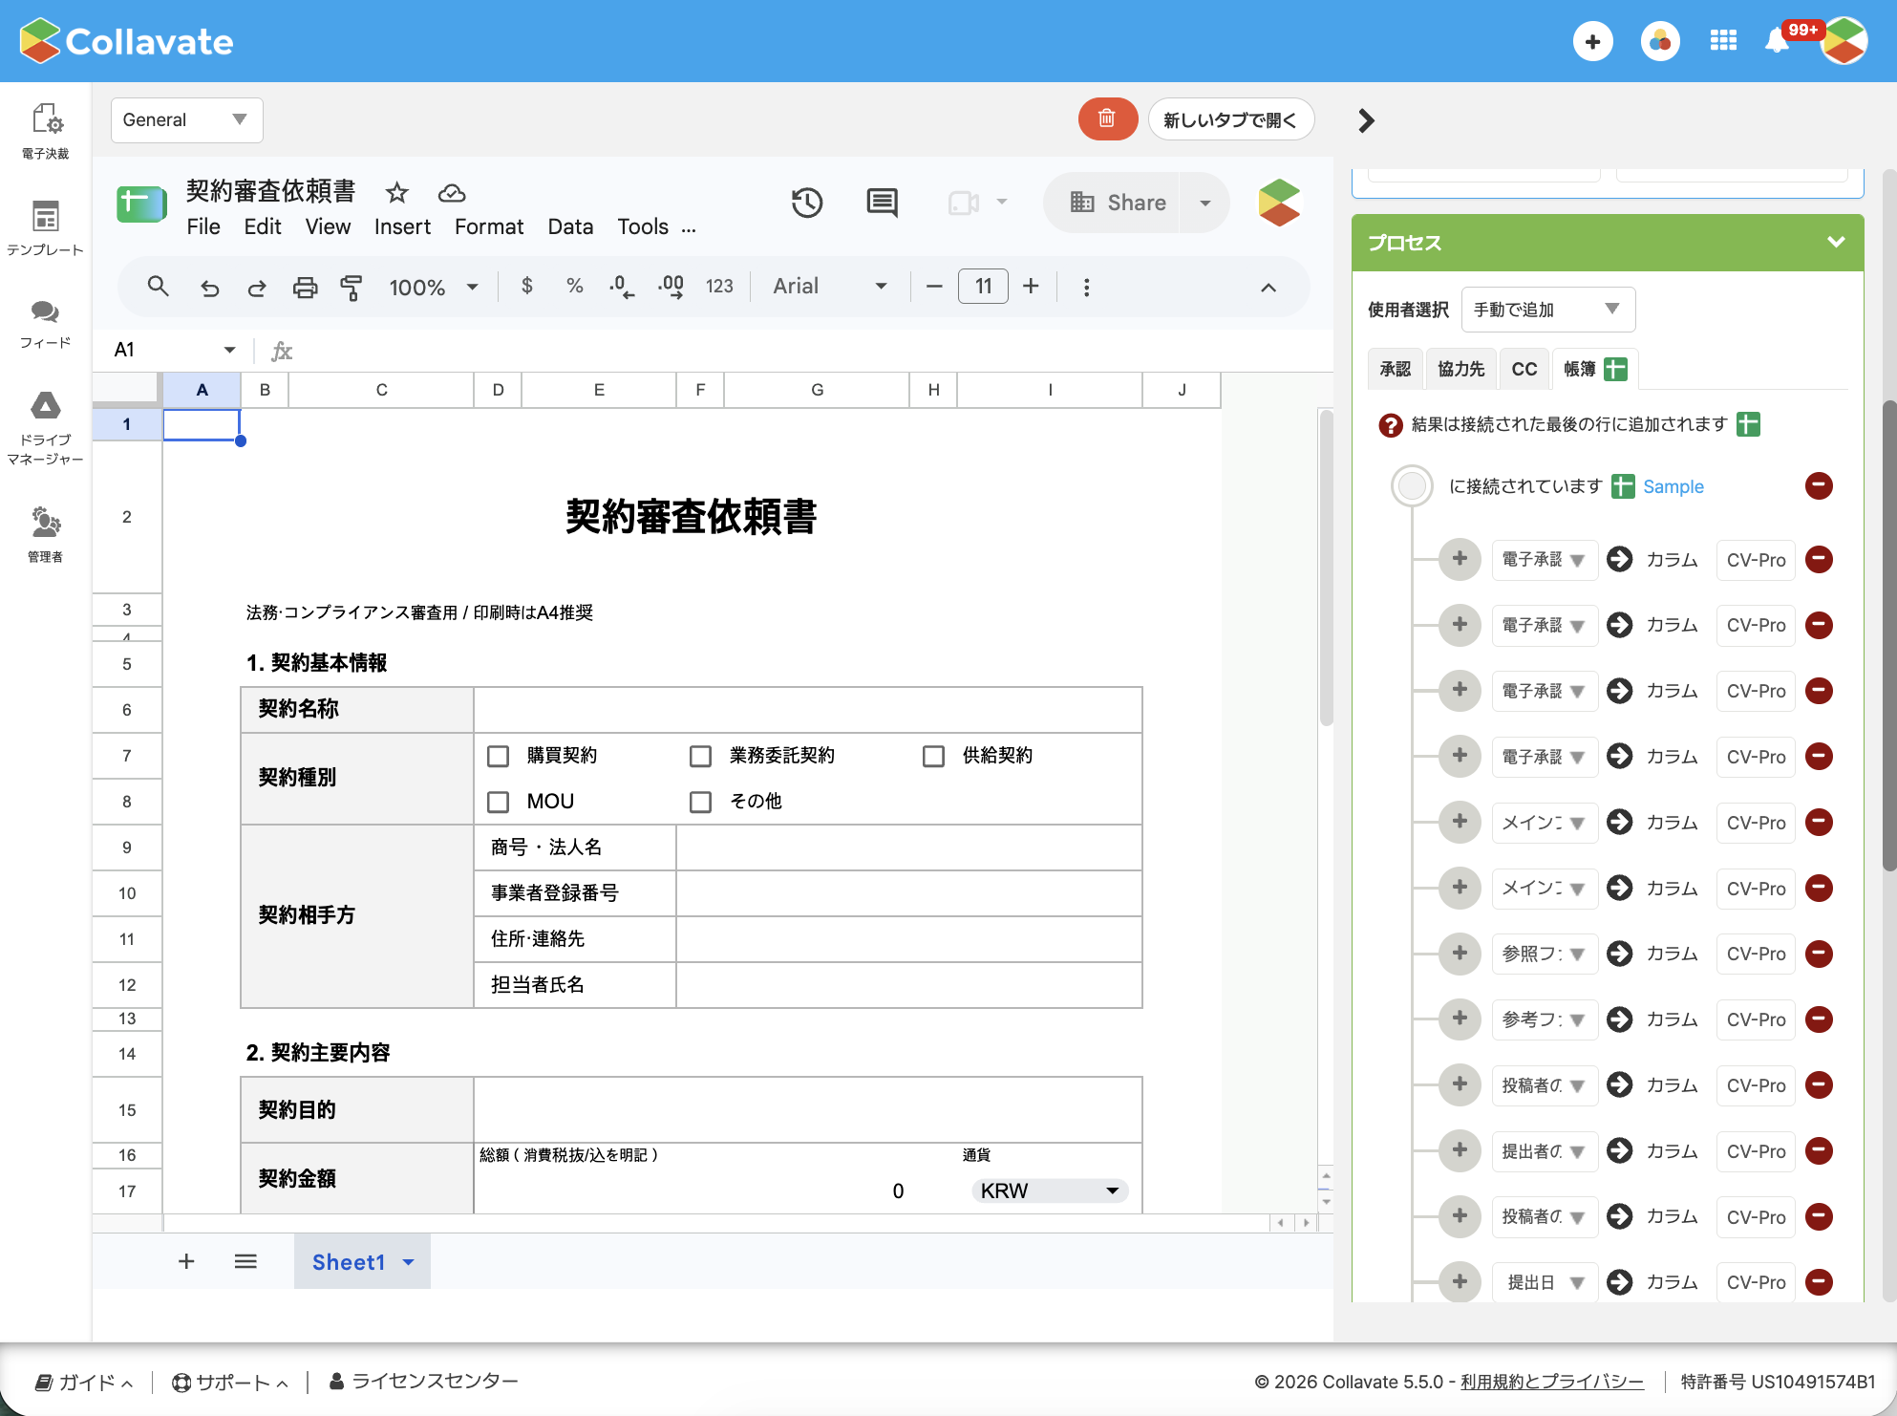Collapse the プロセス section chevron

pyautogui.click(x=1835, y=242)
